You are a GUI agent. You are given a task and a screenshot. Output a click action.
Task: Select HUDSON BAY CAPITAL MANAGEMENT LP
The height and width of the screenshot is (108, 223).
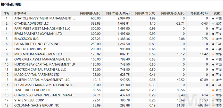point(45,64)
